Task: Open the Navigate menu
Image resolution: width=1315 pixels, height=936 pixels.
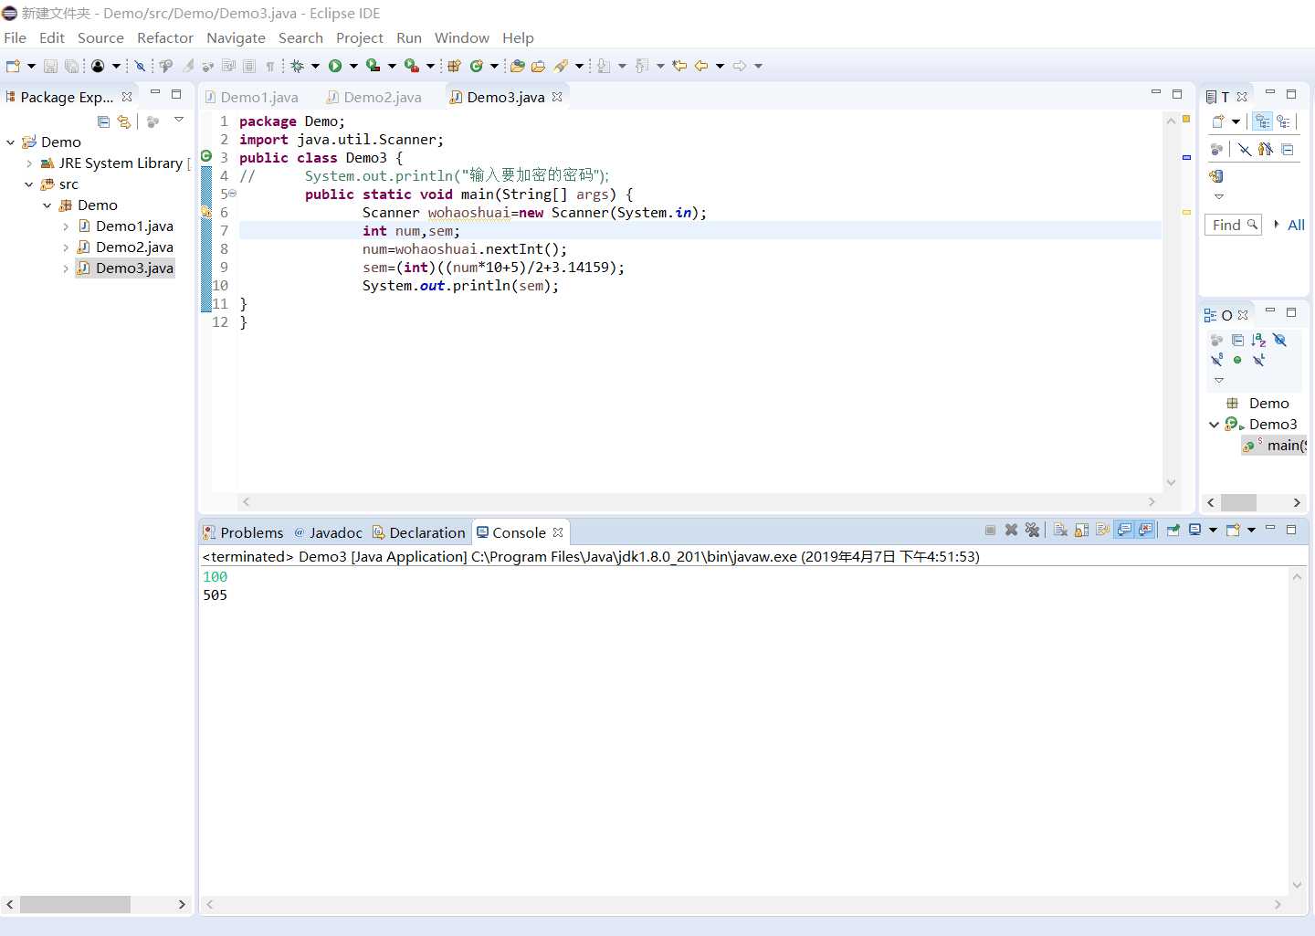Action: 236,37
